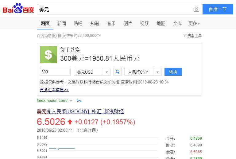Click the 货币兑换 heading

point(70,50)
